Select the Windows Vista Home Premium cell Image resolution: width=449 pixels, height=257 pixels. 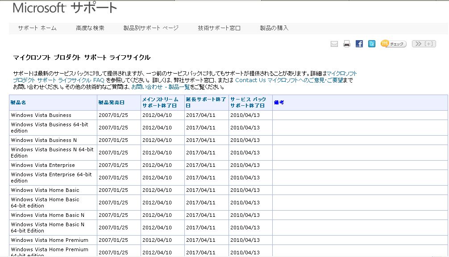53,240
